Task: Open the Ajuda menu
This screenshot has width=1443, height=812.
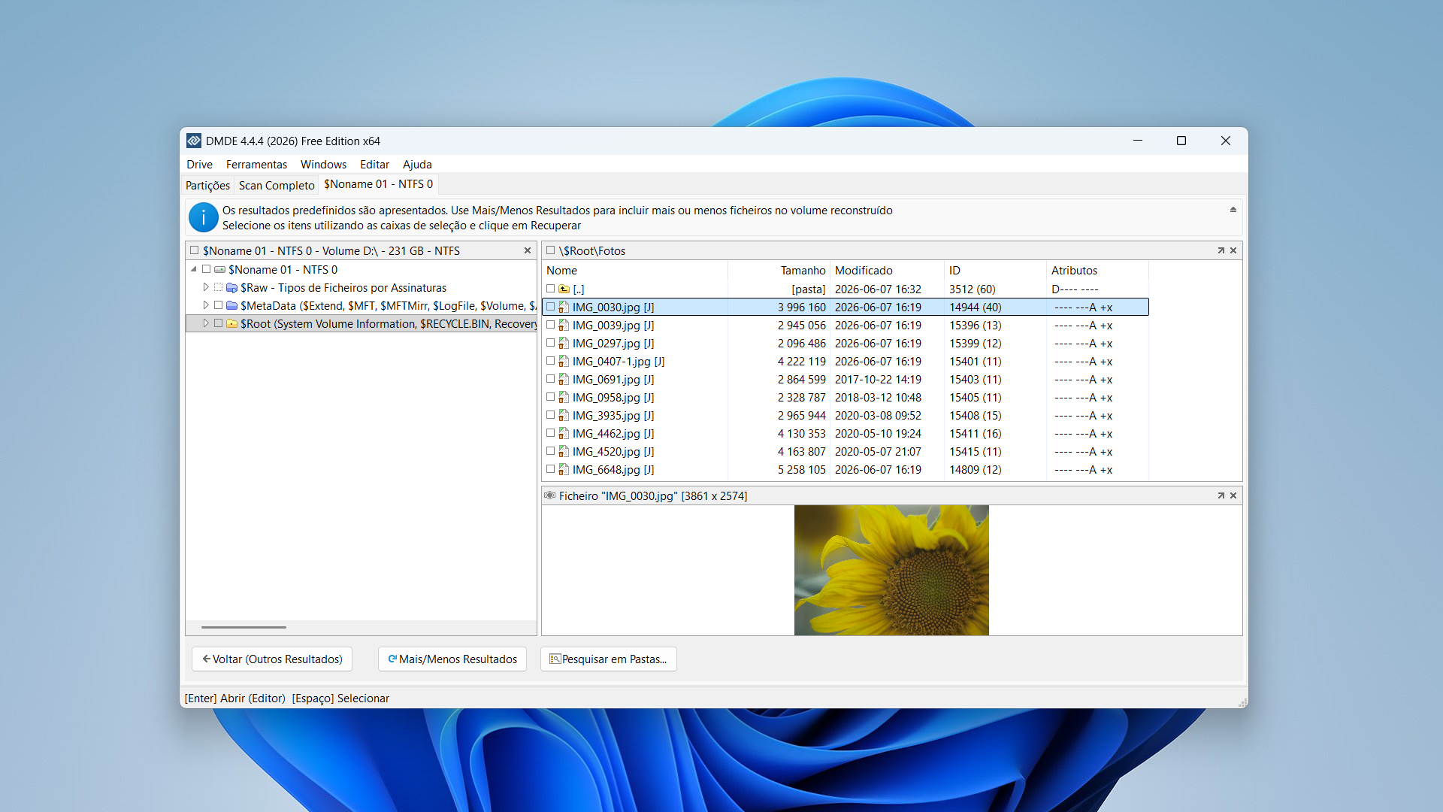Action: pos(417,164)
